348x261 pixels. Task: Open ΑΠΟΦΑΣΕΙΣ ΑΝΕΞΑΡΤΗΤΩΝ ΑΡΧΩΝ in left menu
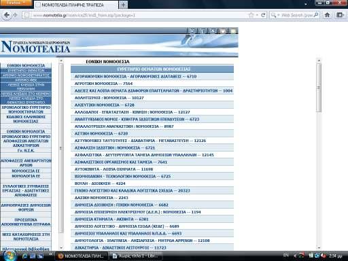[x=26, y=162]
